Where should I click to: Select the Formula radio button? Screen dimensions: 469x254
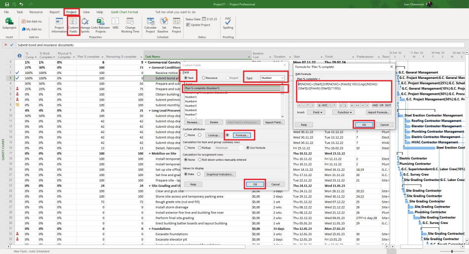[x=227, y=135]
